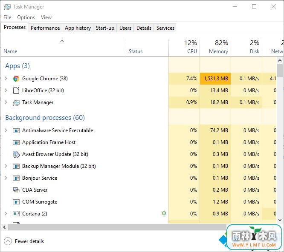Image resolution: width=284 pixels, height=252 pixels.
Task: Select the COM Surrogate process name
Action: 40,202
